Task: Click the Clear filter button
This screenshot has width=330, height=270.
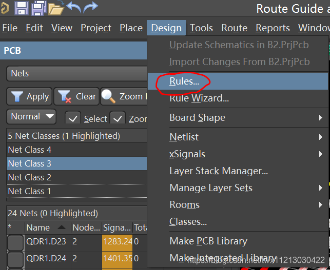Action: tap(76, 96)
